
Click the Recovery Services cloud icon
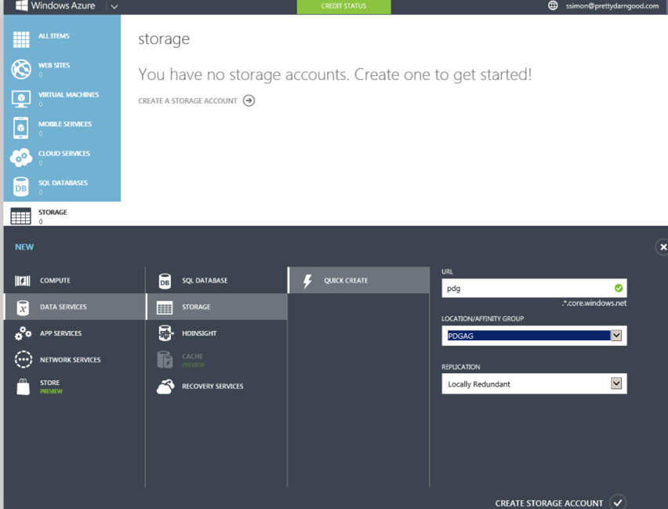(x=165, y=387)
